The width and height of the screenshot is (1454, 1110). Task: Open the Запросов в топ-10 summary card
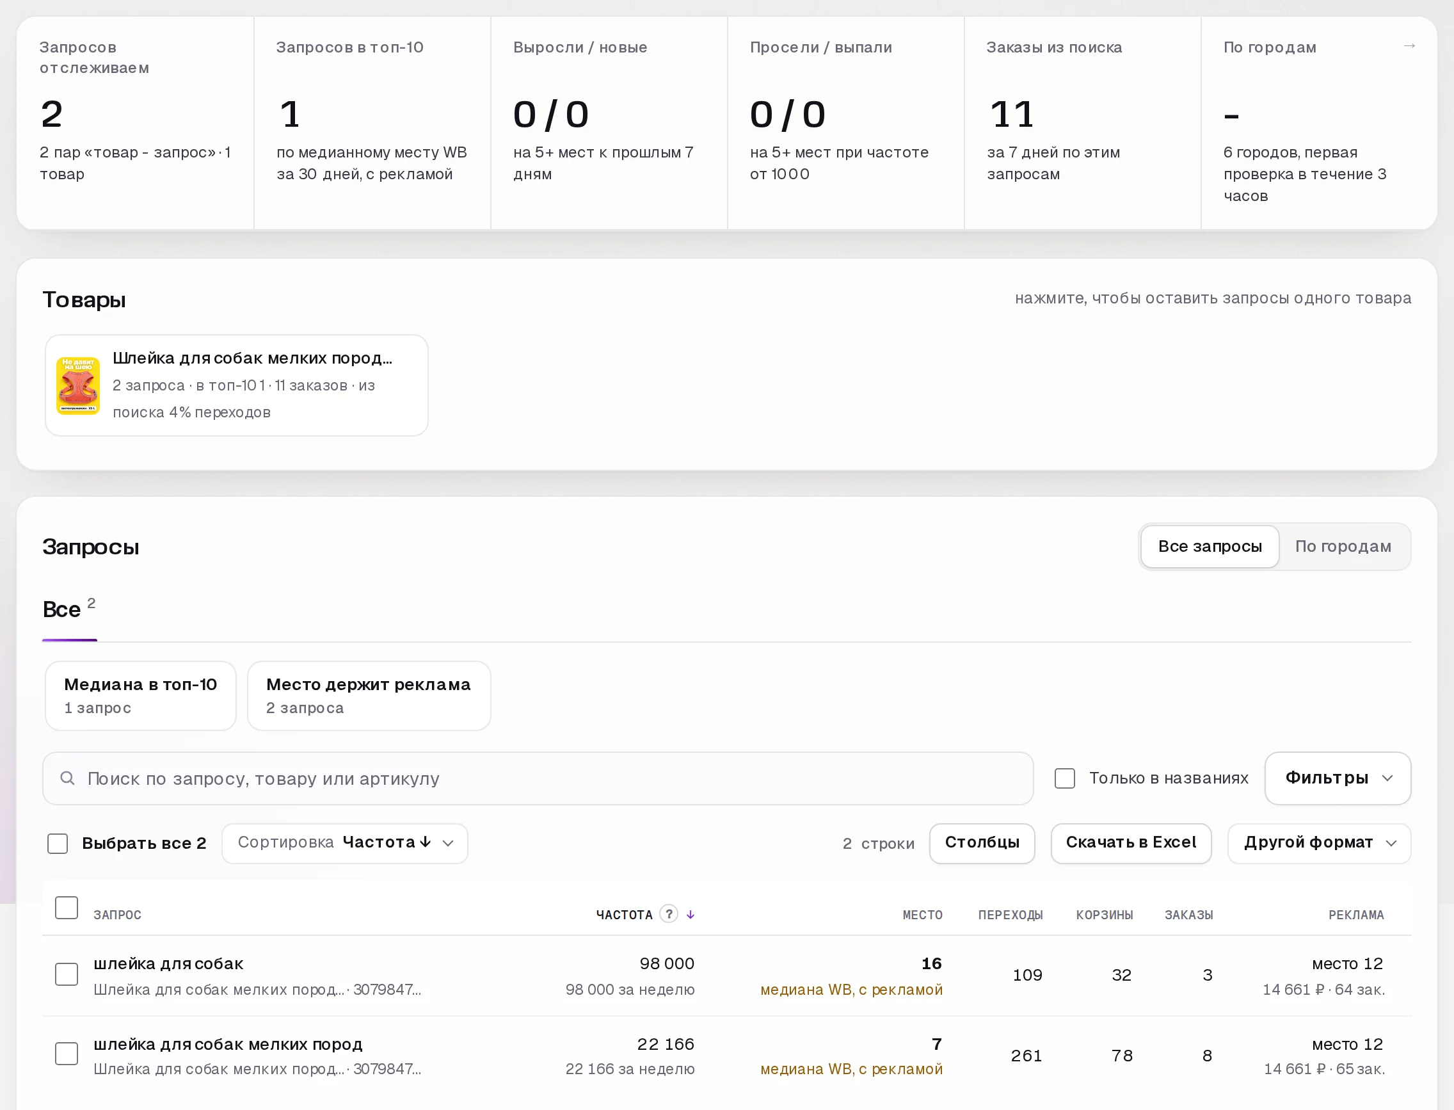372,123
